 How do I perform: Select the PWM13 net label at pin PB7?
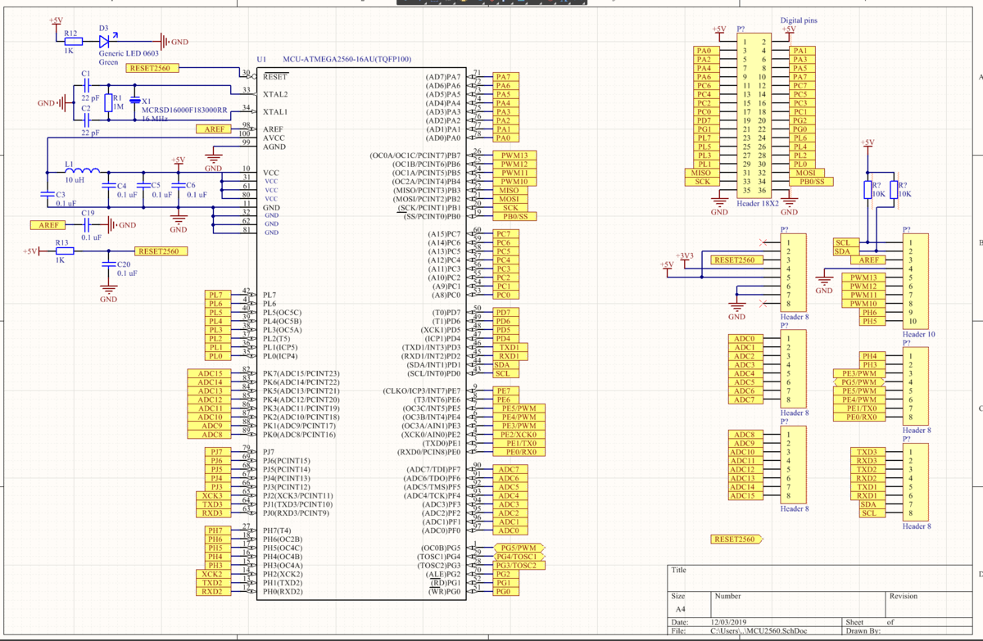click(515, 156)
